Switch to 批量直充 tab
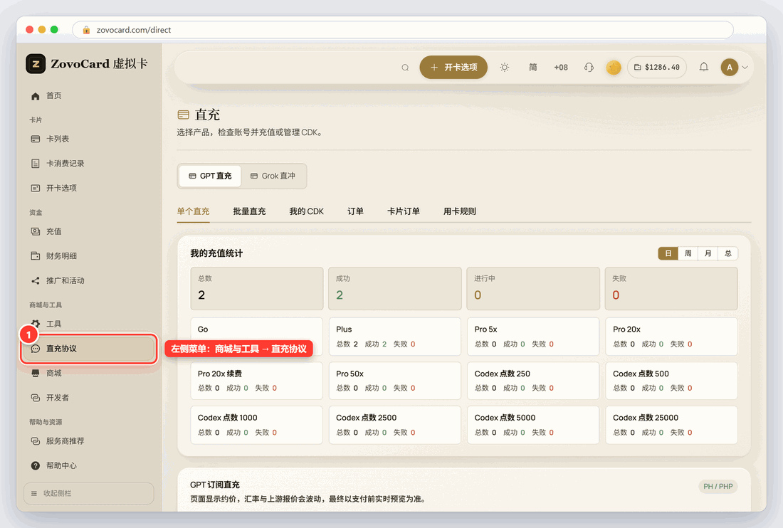Image resolution: width=783 pixels, height=528 pixels. (249, 211)
